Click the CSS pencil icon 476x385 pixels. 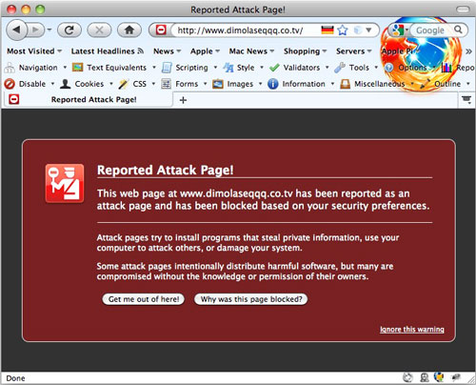pyautogui.click(x=123, y=84)
